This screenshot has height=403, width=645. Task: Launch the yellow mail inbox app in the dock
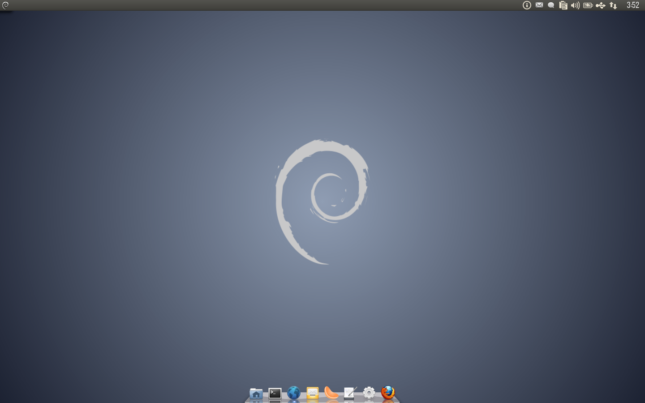pyautogui.click(x=313, y=393)
